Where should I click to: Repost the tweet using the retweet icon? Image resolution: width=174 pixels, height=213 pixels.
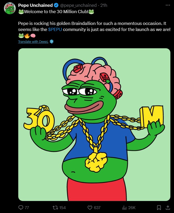click(x=55, y=207)
